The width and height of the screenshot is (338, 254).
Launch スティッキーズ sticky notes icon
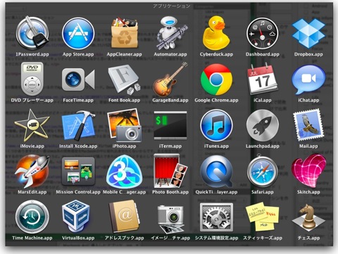pyautogui.click(x=263, y=217)
